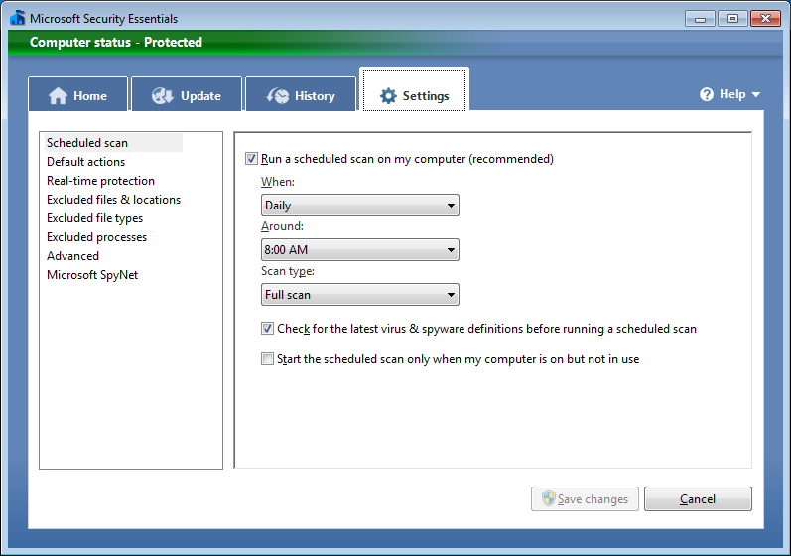
Task: Click the Home tab house icon
Action: [x=58, y=96]
